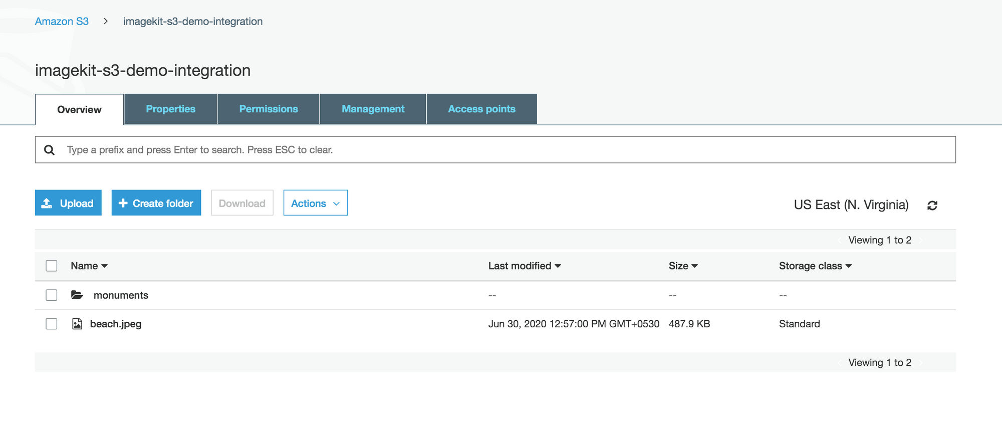The width and height of the screenshot is (1002, 424).
Task: Open the beach.jpeg object
Action: 116,324
